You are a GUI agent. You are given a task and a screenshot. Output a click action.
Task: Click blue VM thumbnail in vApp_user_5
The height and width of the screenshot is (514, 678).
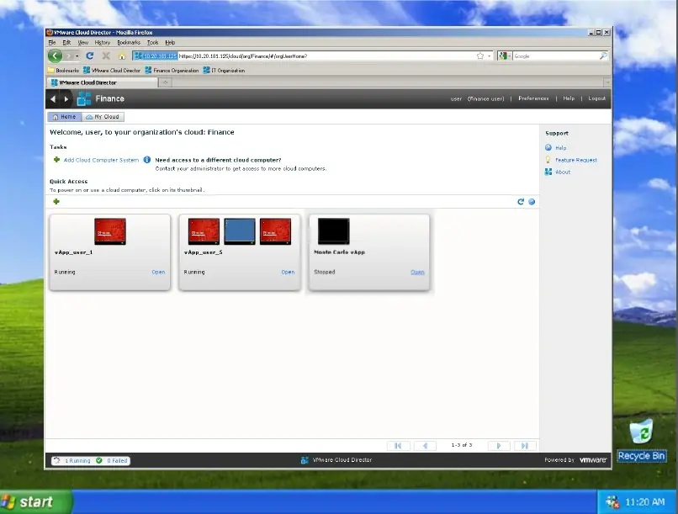click(240, 231)
